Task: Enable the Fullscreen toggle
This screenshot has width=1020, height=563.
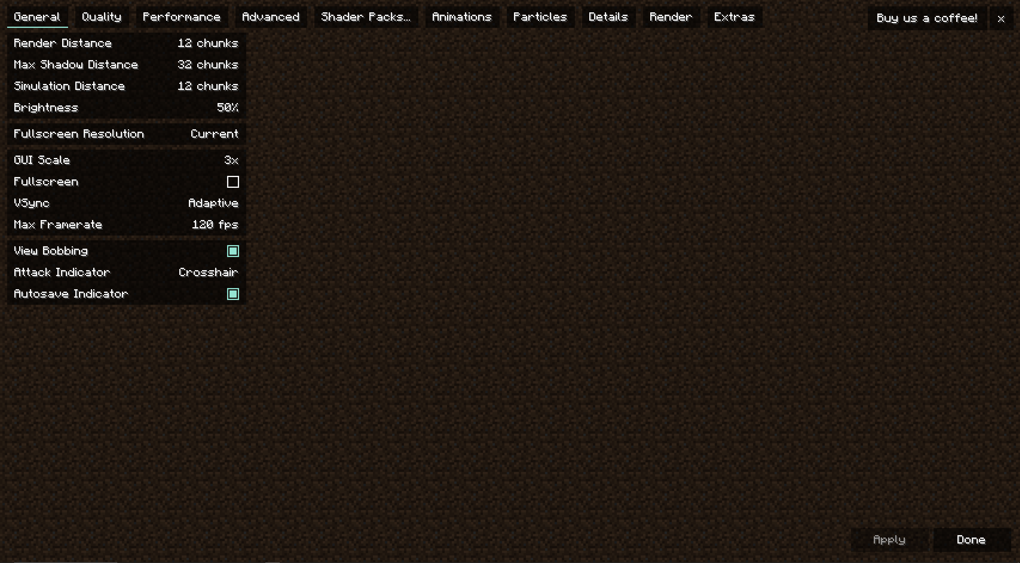Action: coord(233,181)
